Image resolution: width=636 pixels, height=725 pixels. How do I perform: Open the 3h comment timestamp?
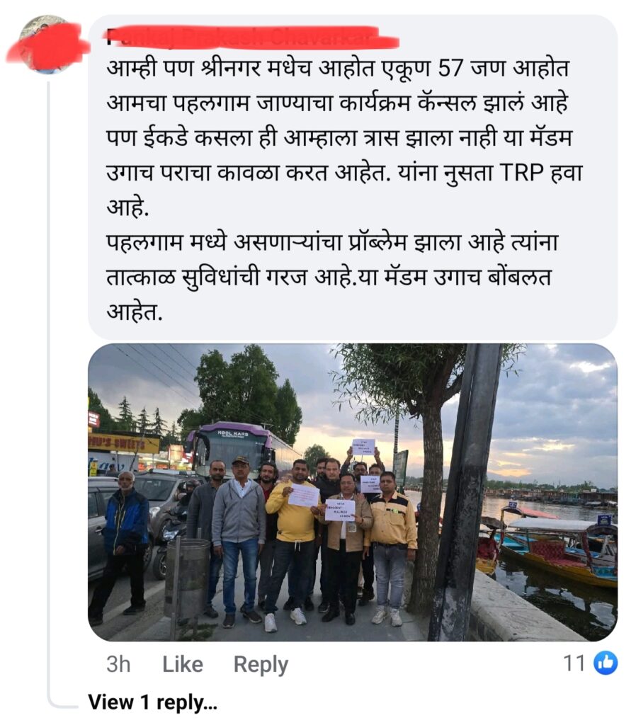118,664
